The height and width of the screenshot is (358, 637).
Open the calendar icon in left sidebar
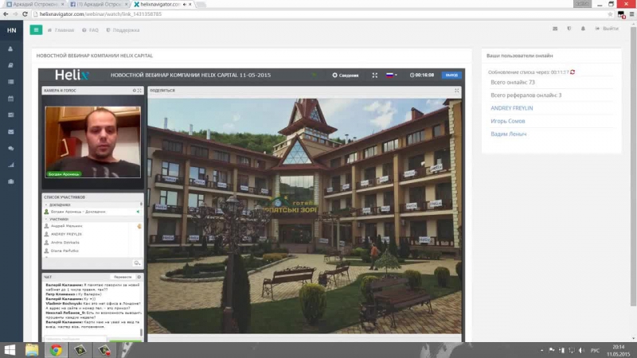tap(11, 99)
